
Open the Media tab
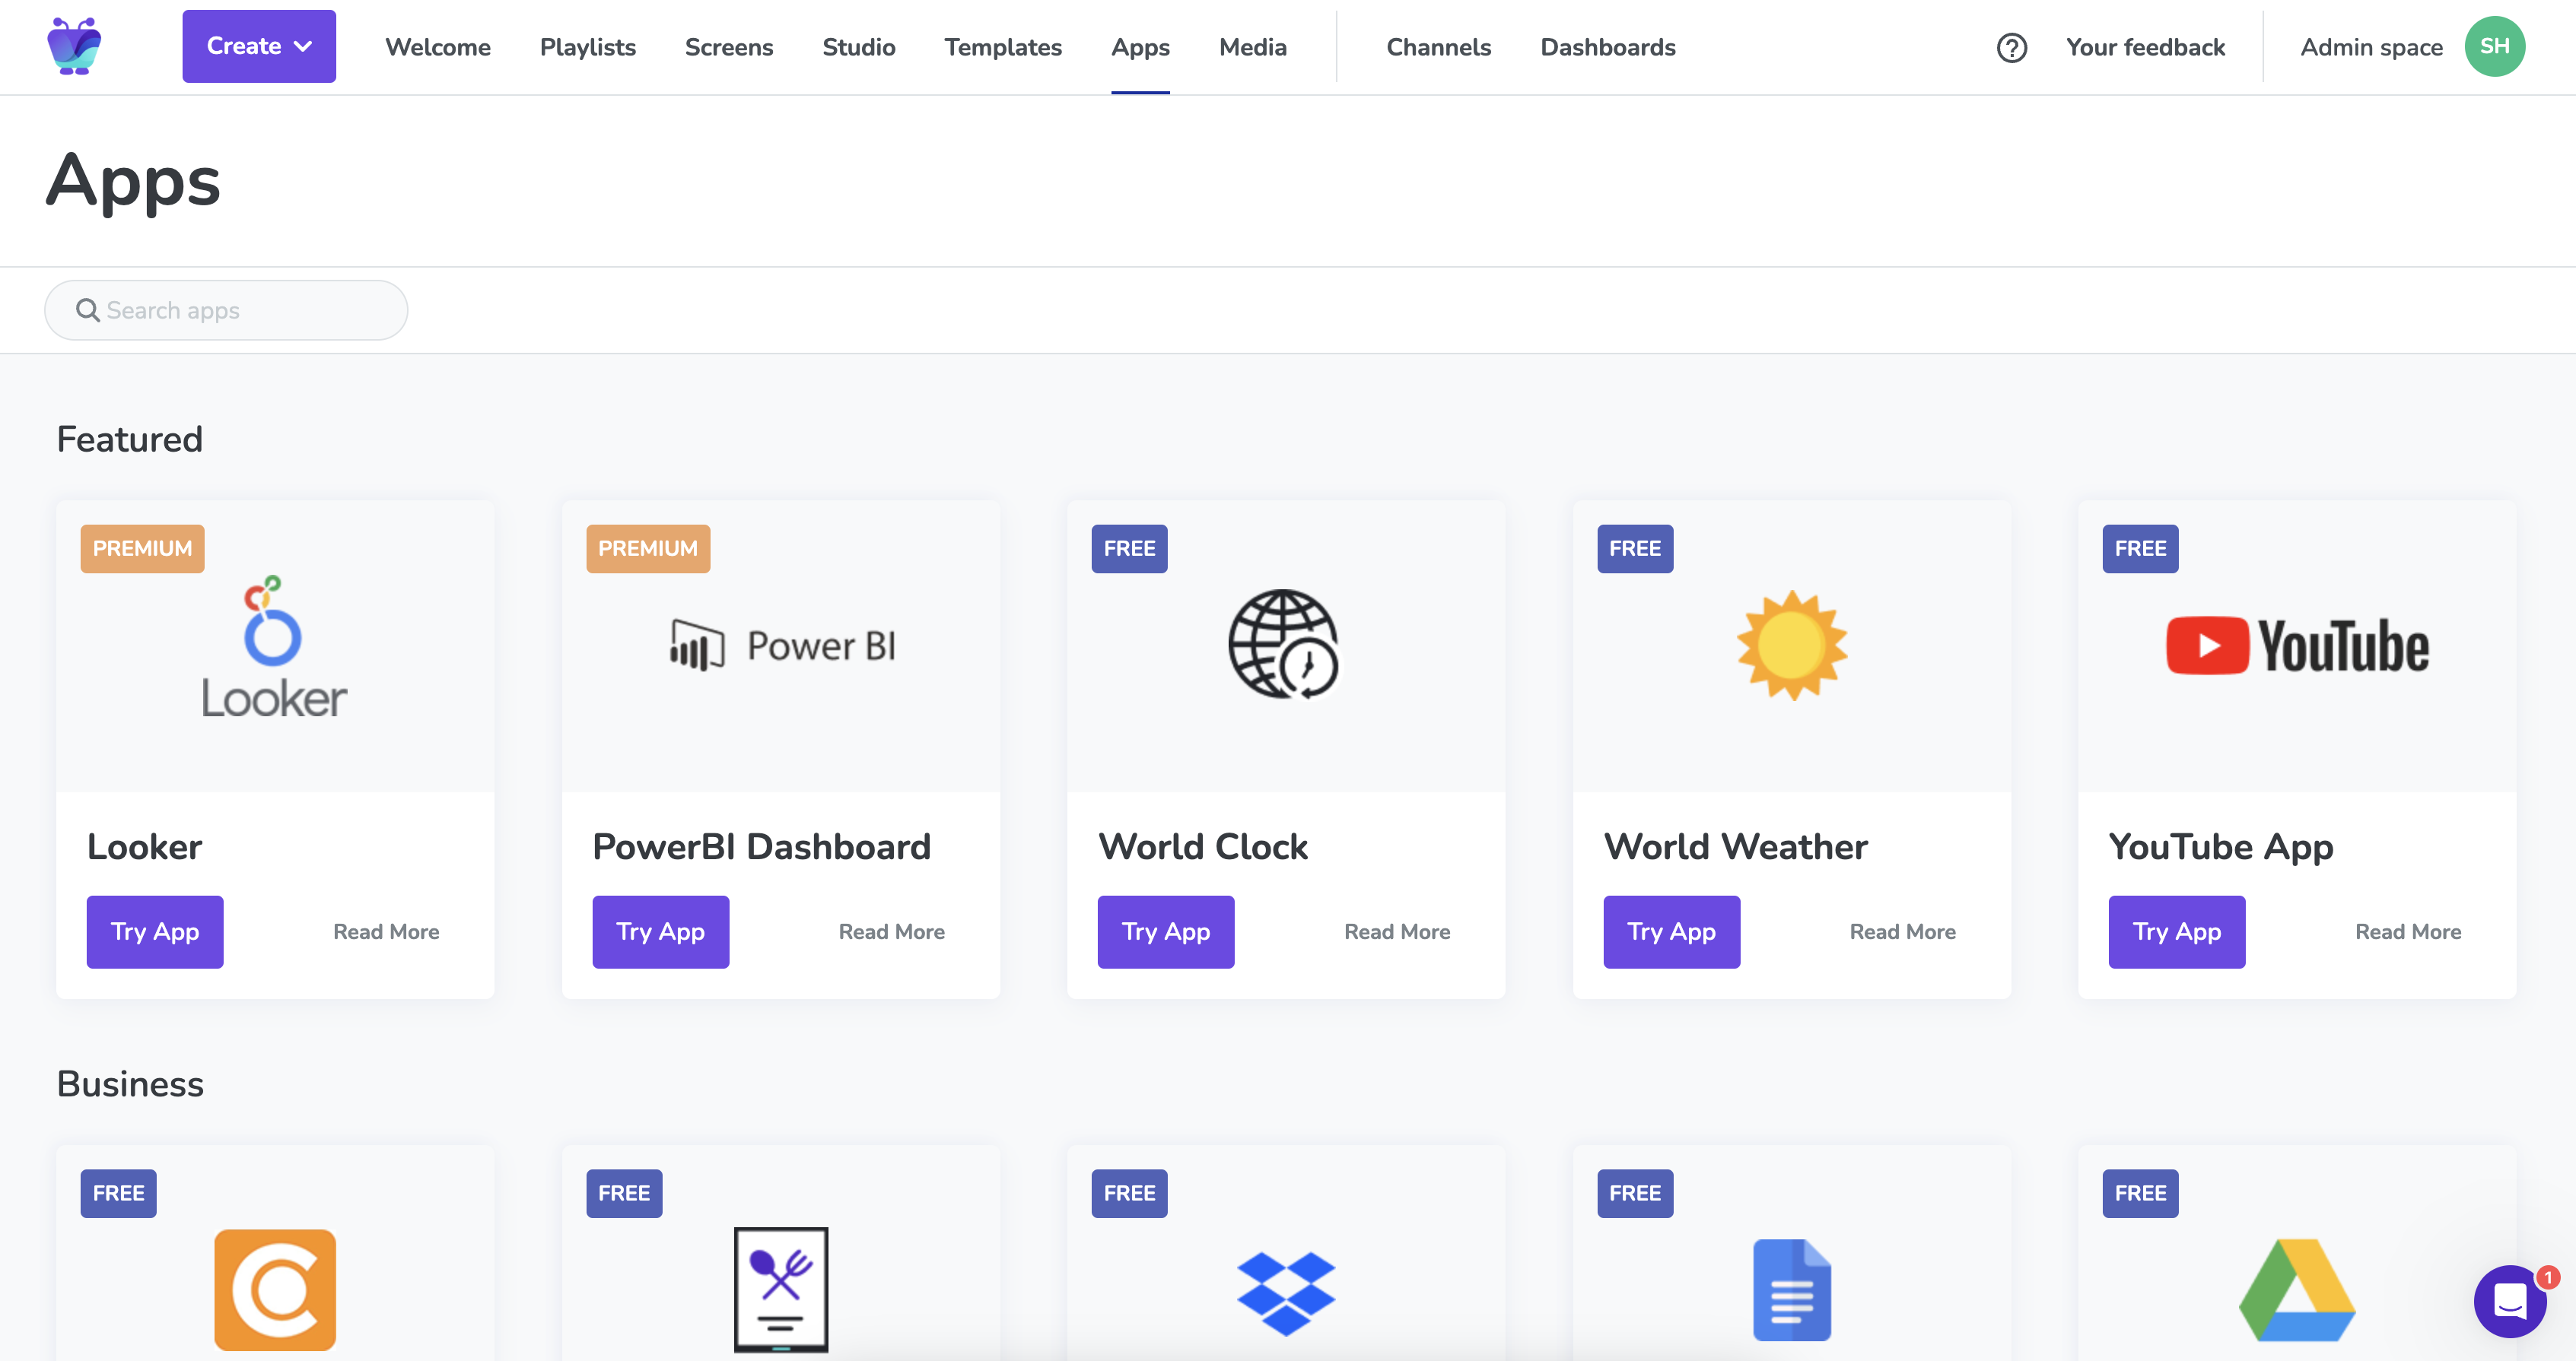(1253, 47)
